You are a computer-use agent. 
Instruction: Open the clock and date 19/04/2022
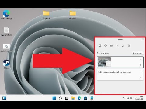click(139, 98)
